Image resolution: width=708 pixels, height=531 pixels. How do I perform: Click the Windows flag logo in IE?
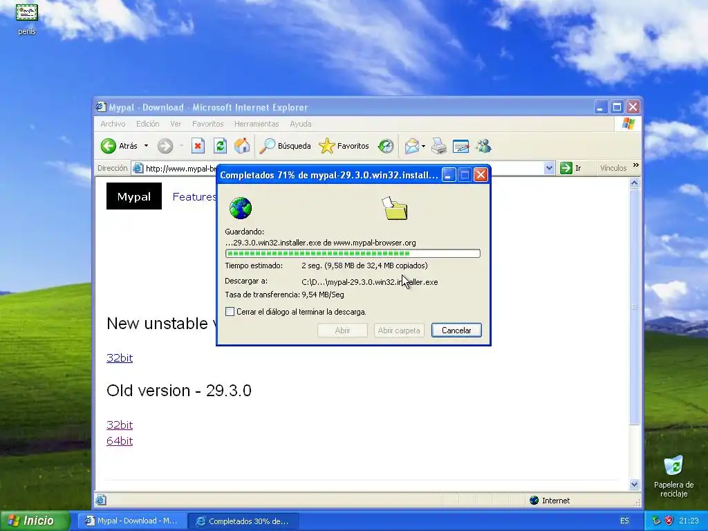coord(628,123)
